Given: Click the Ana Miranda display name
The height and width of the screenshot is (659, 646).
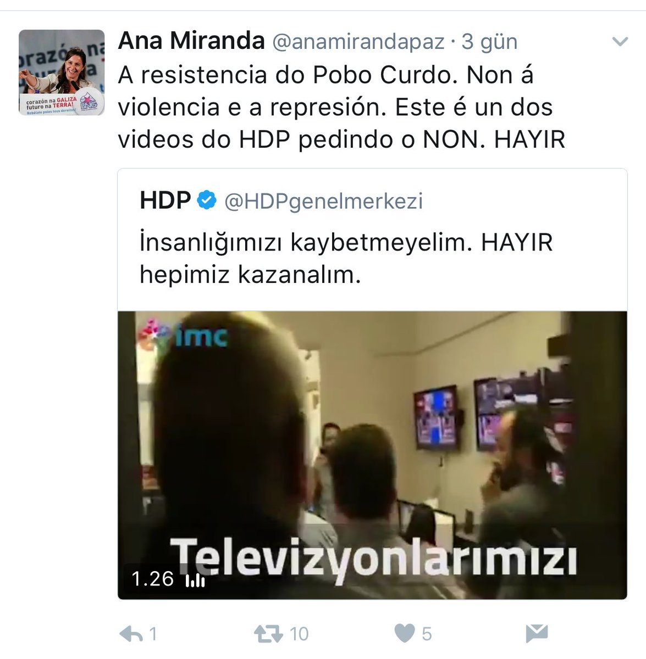Looking at the screenshot, I should pos(191,41).
